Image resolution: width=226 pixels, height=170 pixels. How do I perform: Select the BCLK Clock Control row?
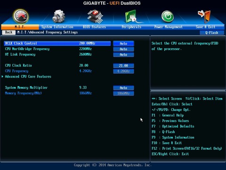point(57,43)
